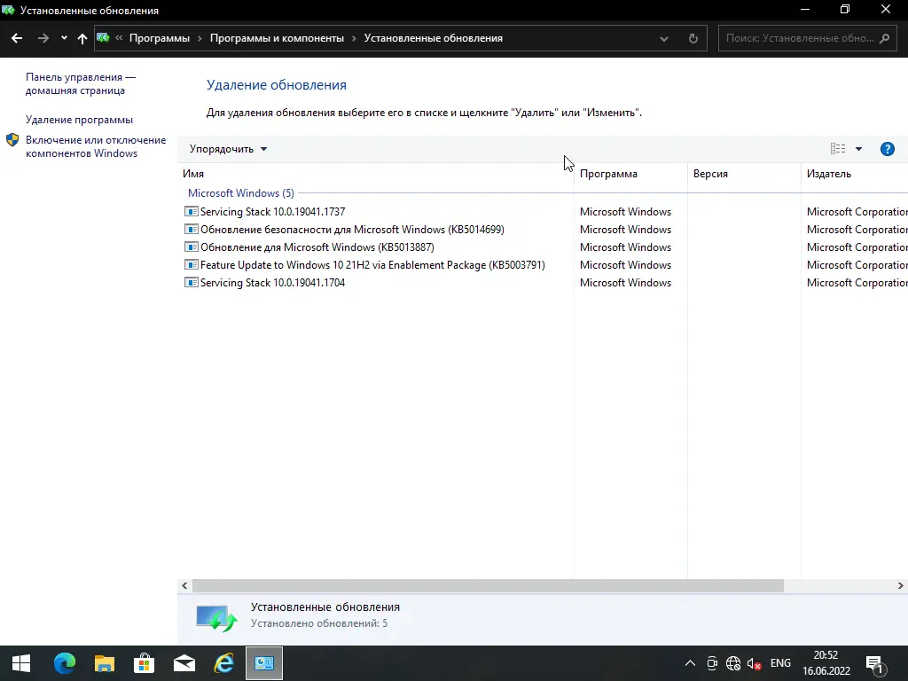
Task: Select Servicing Stack 10.0.19041.1737 update
Action: click(272, 212)
